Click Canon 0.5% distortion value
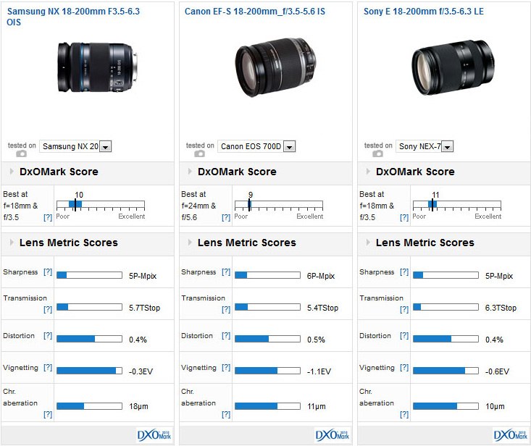531x446 pixels. [x=316, y=340]
